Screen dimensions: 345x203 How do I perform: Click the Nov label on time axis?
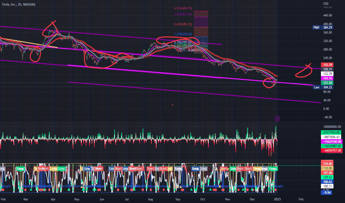tap(228, 199)
